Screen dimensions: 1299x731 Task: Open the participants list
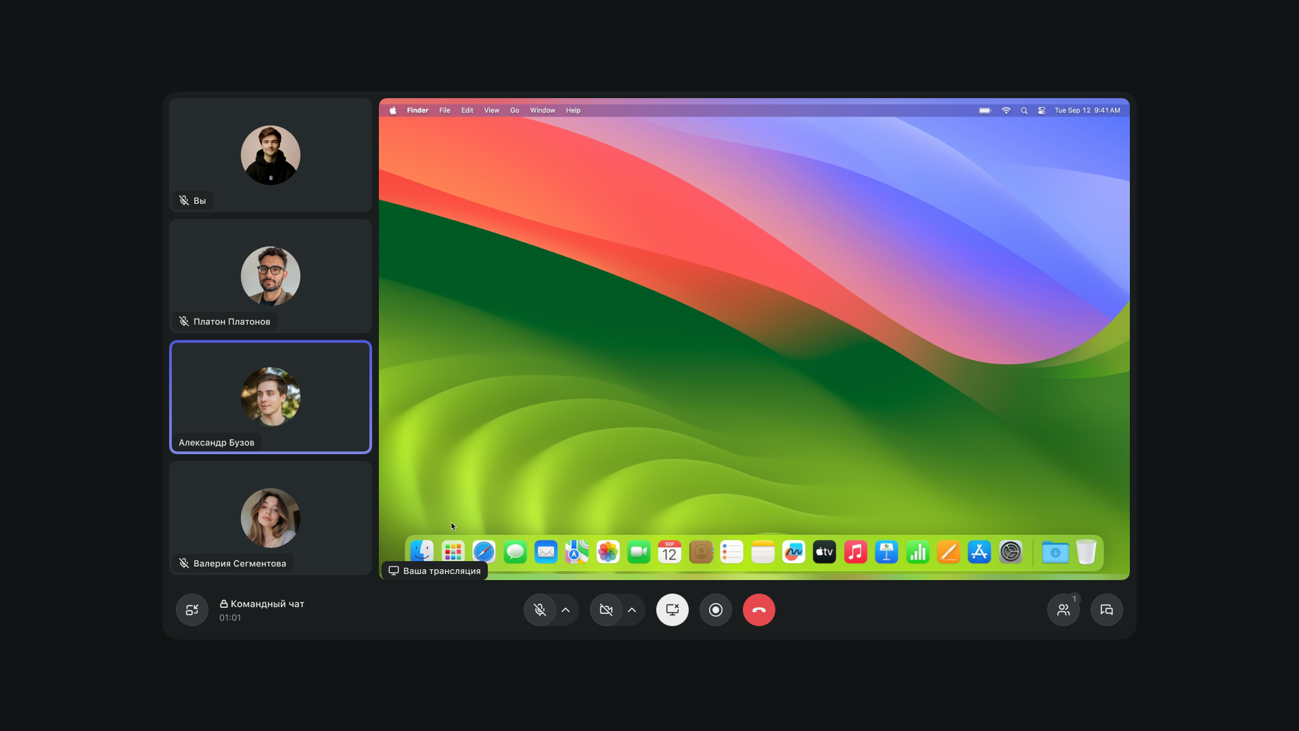tap(1063, 610)
